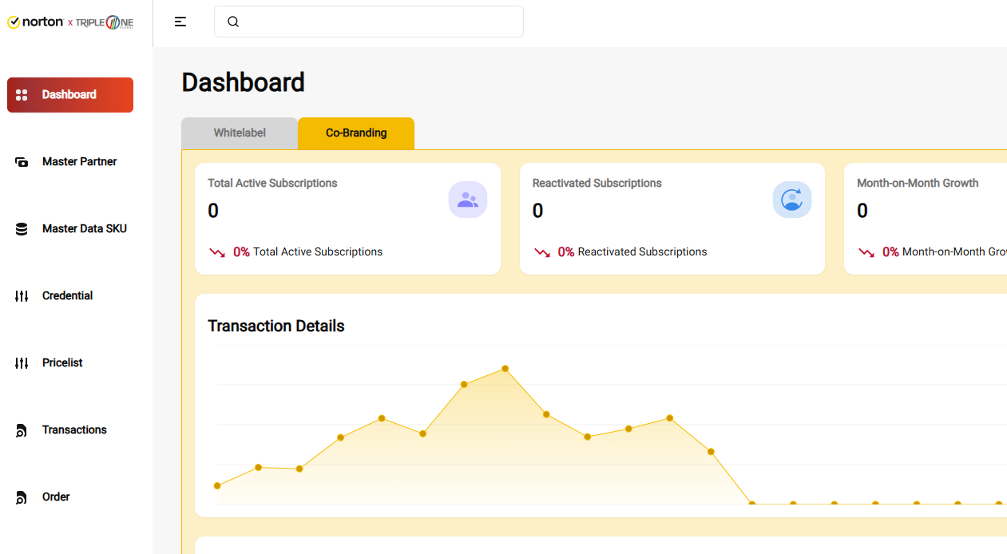The width and height of the screenshot is (1007, 554).
Task: Click the Credential sliders icon
Action: click(22, 296)
